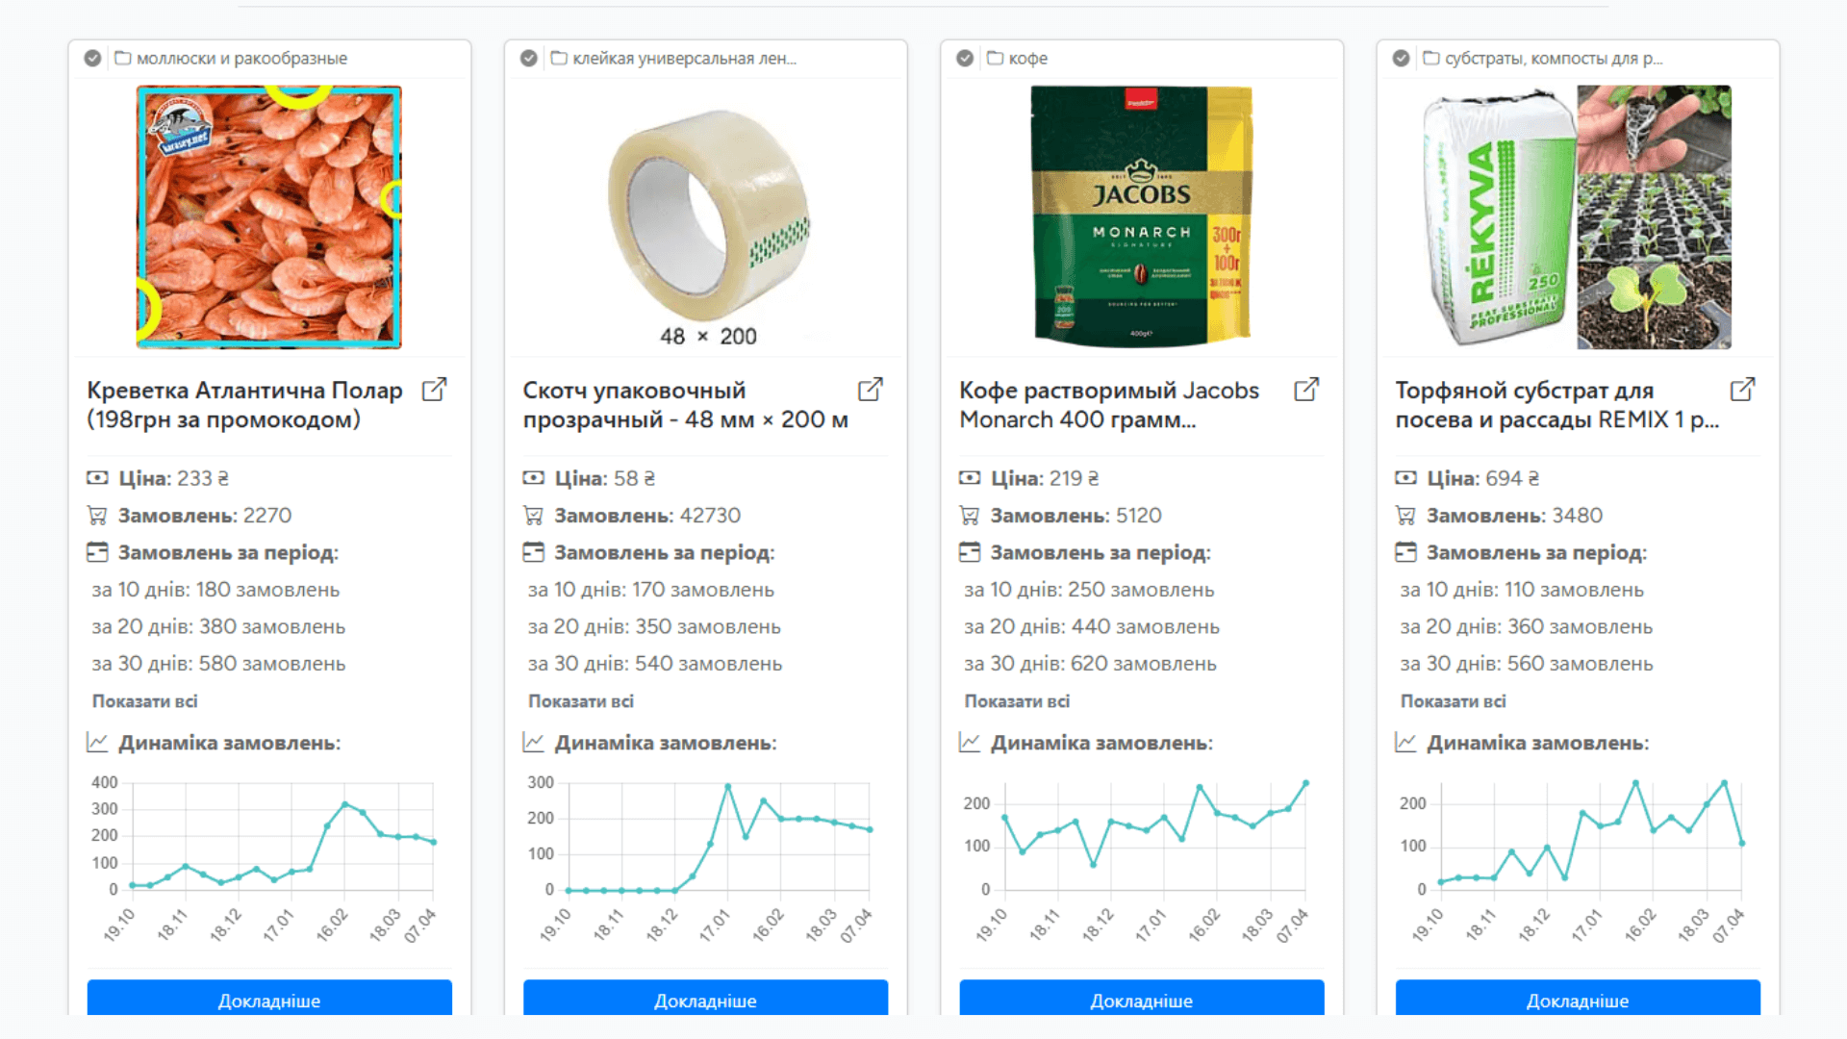This screenshot has width=1847, height=1039.
Task: Click cart icon beside Замовлень: 5120
Action: pyautogui.click(x=970, y=516)
